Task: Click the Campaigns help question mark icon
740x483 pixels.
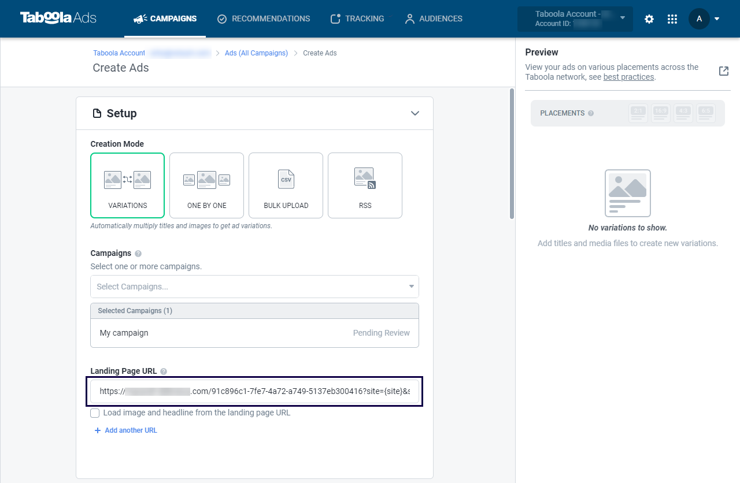Action: [138, 254]
